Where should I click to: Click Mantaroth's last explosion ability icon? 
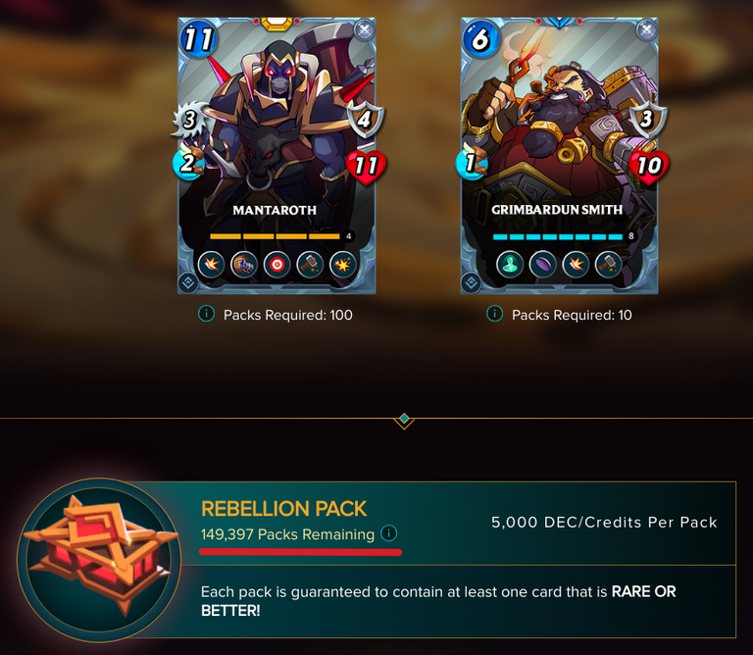coord(343,264)
